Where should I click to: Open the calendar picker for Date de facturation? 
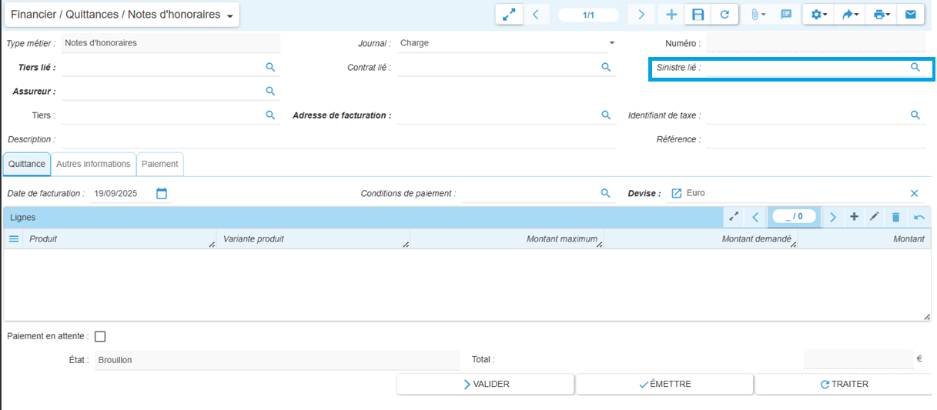coord(162,194)
